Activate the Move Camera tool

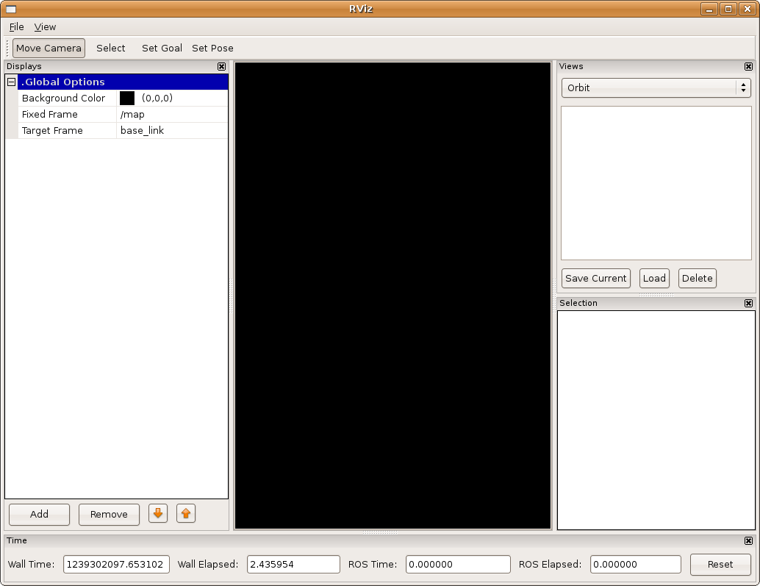tap(49, 48)
